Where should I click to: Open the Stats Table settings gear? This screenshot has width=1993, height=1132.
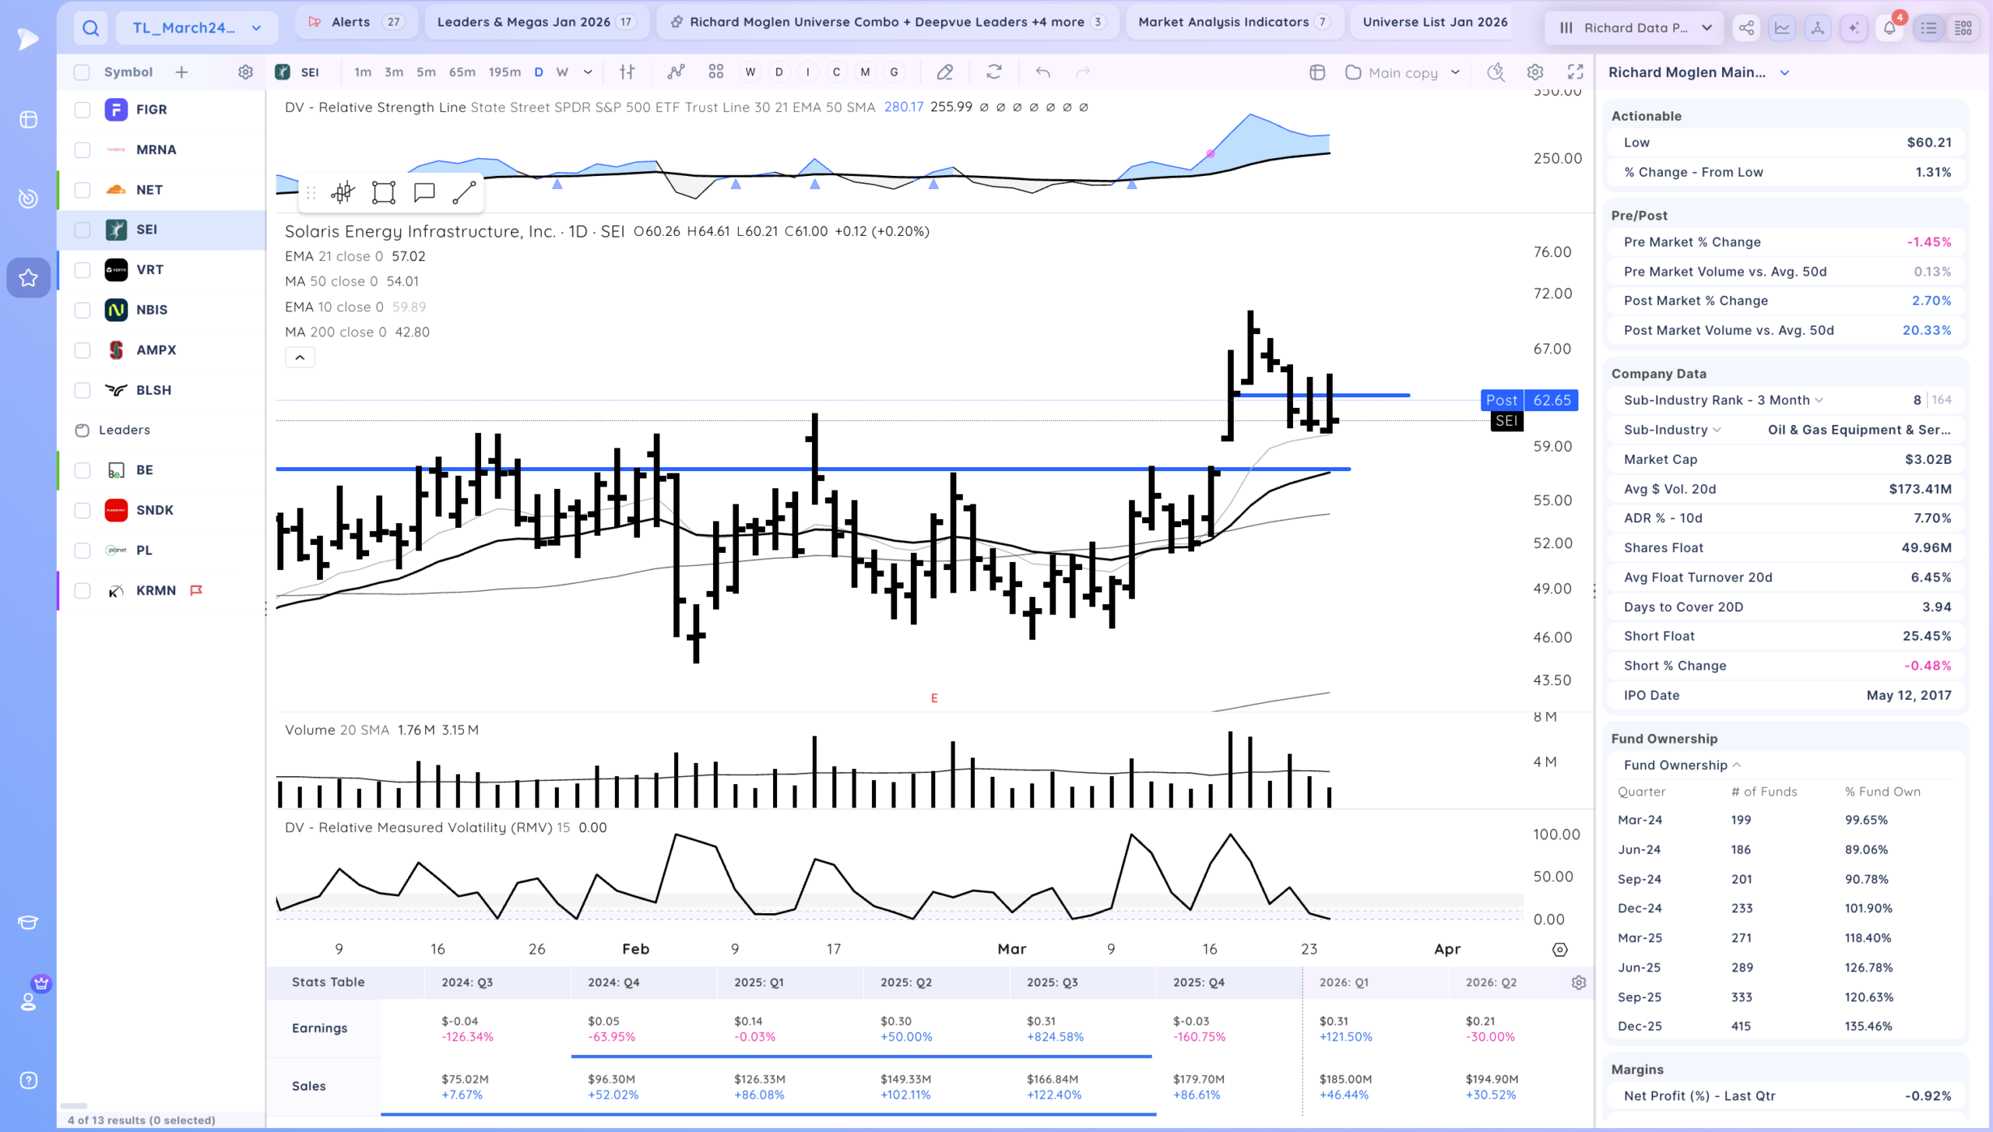pyautogui.click(x=1579, y=983)
